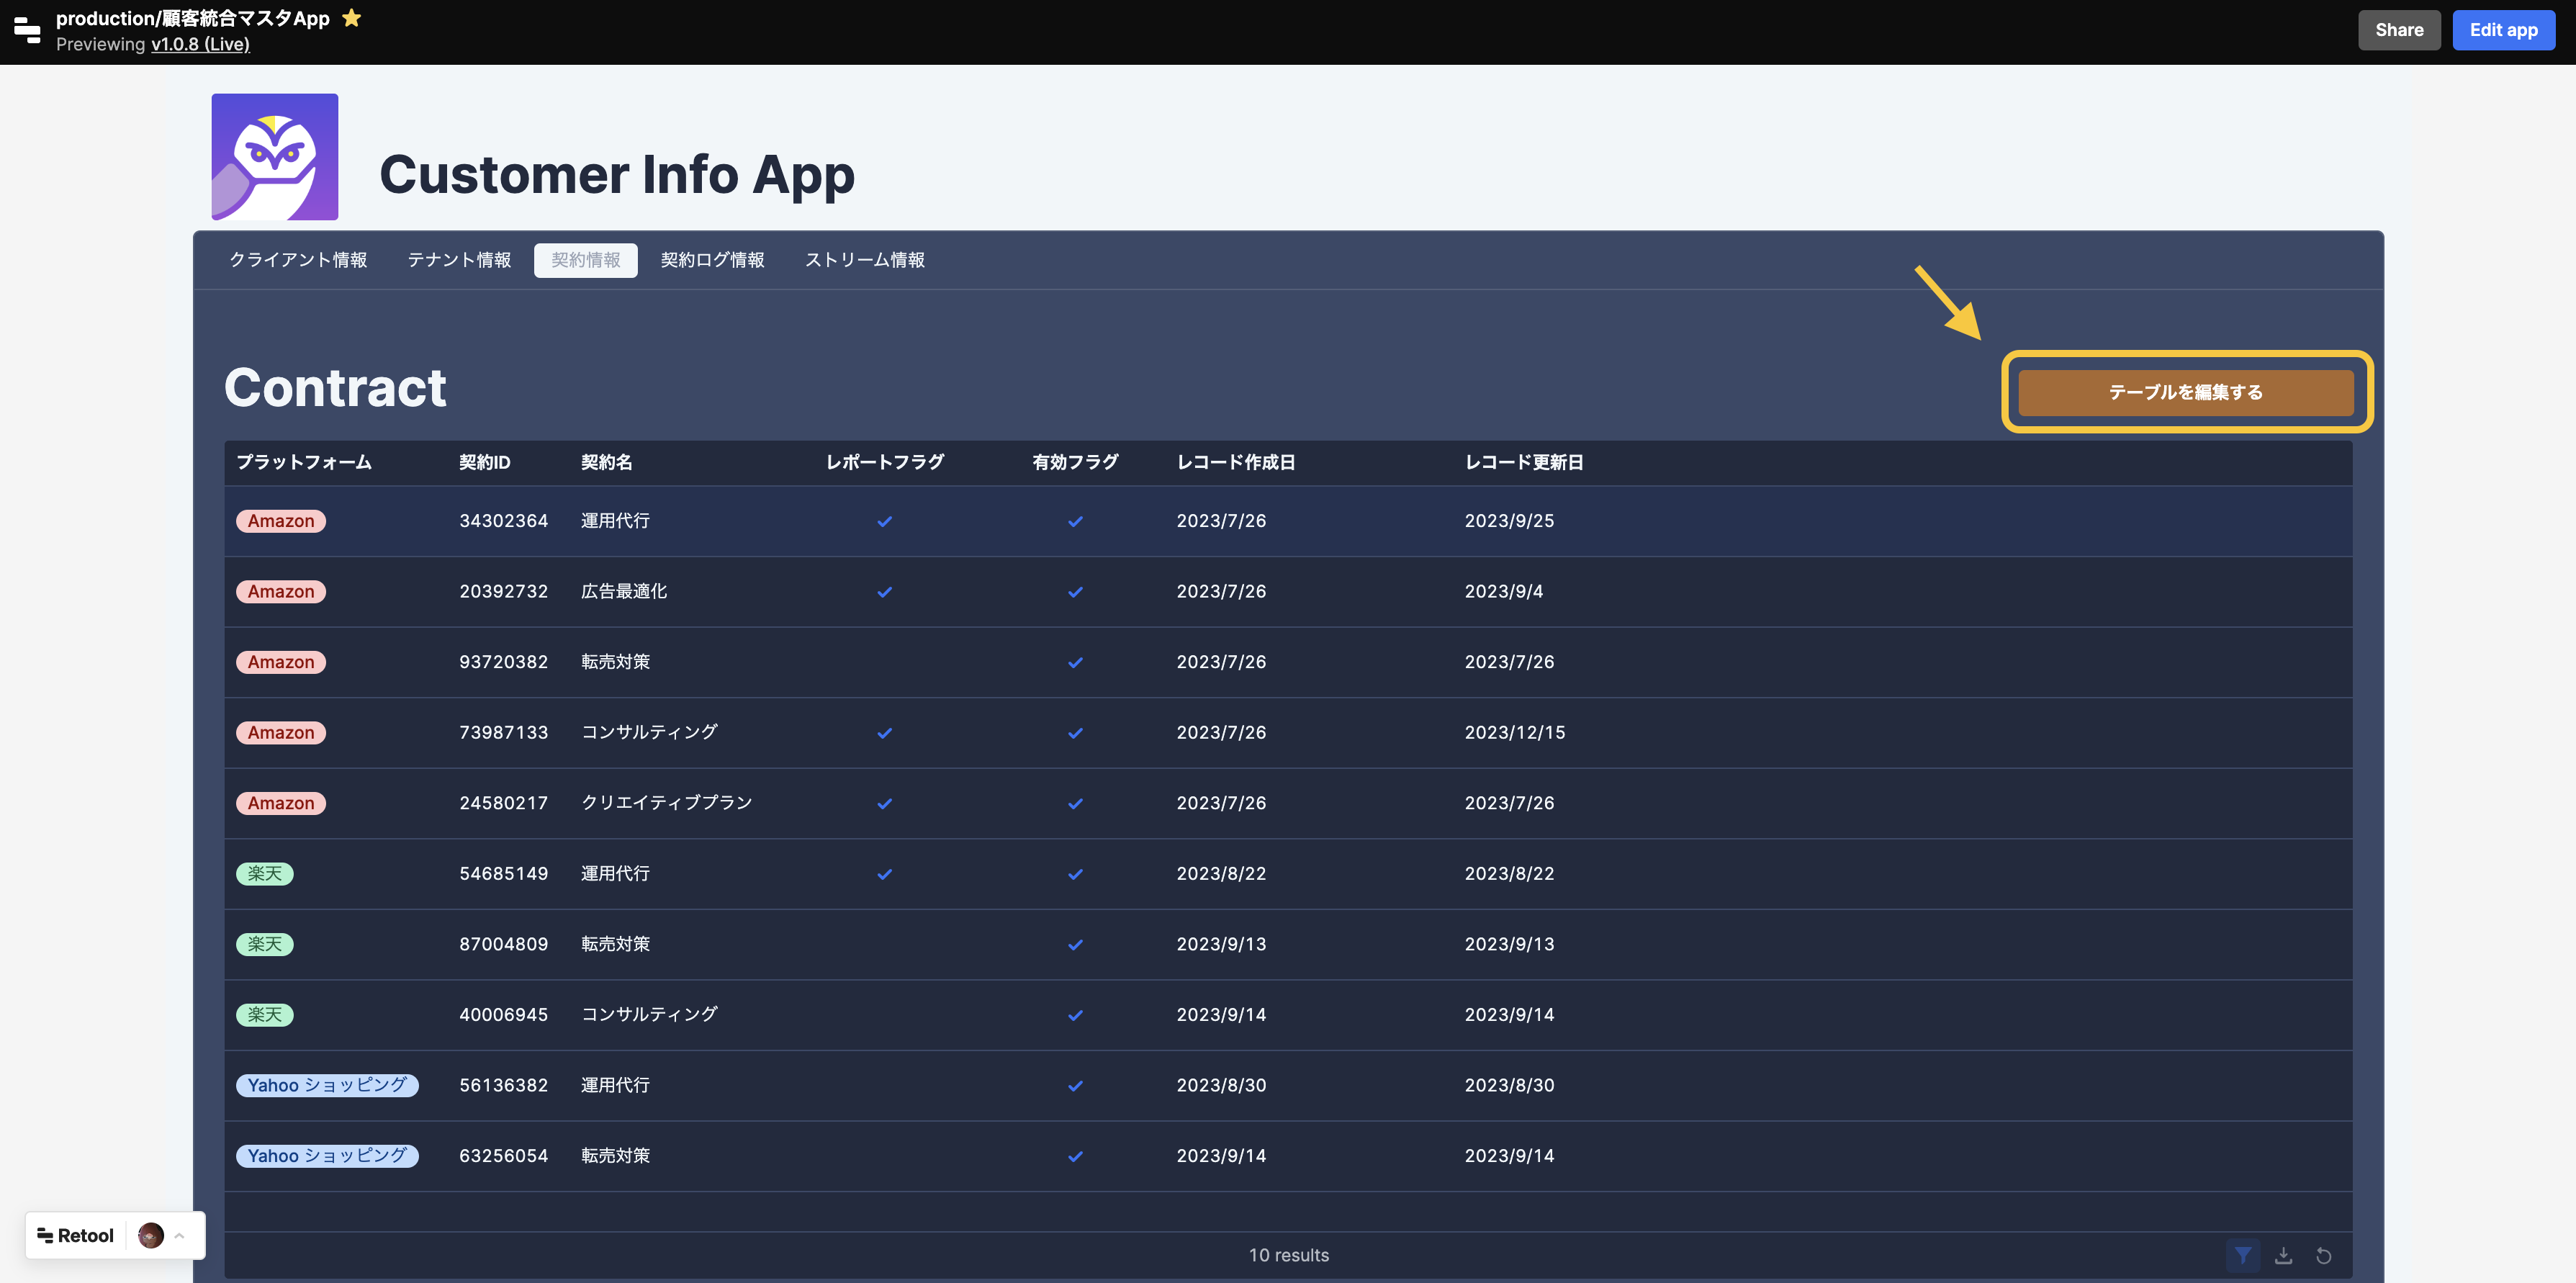Screen dimensions: 2576x1283
Task: Toggle report flag checkmark for contract 34302364
Action: 884,521
